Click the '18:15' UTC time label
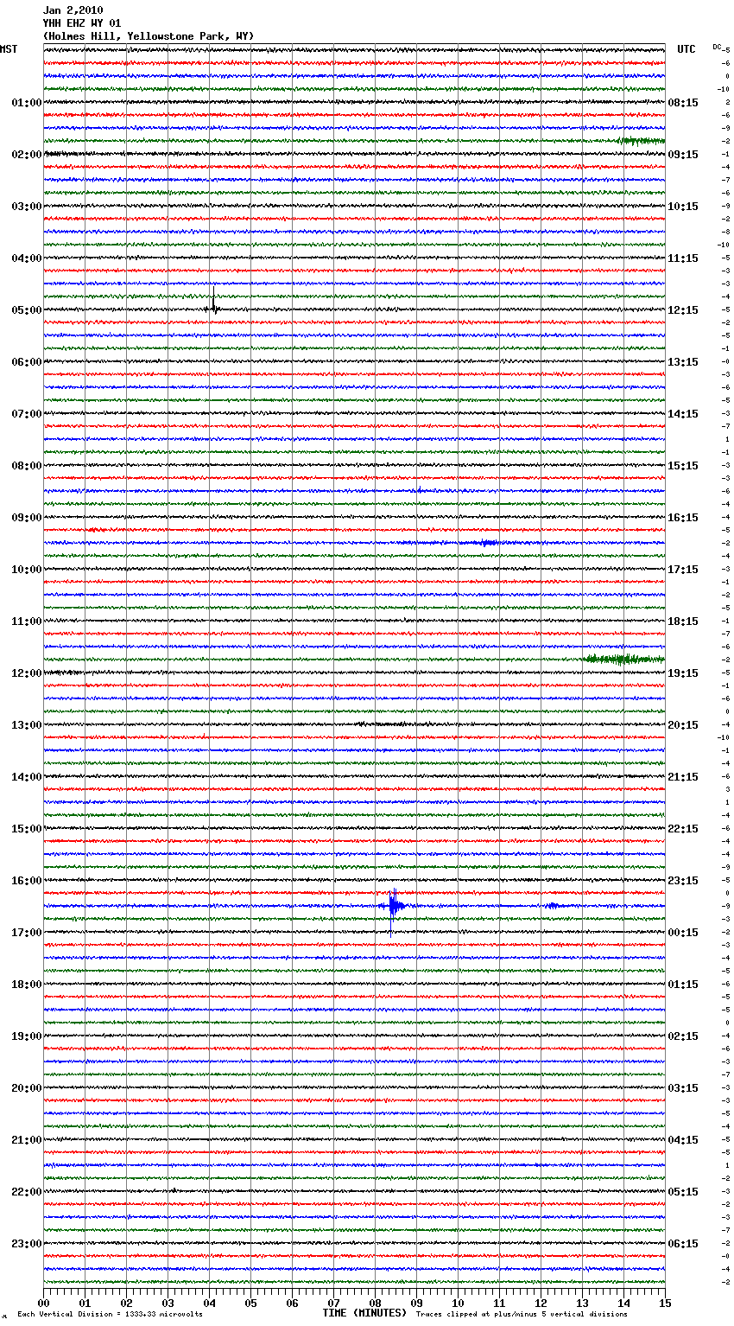This screenshot has width=734, height=1326. [683, 622]
